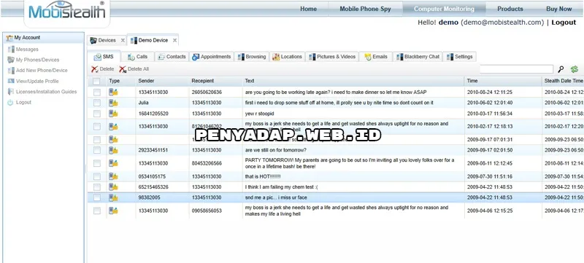Close the Devices tab
Screen dimensions: 584x263
pos(123,40)
